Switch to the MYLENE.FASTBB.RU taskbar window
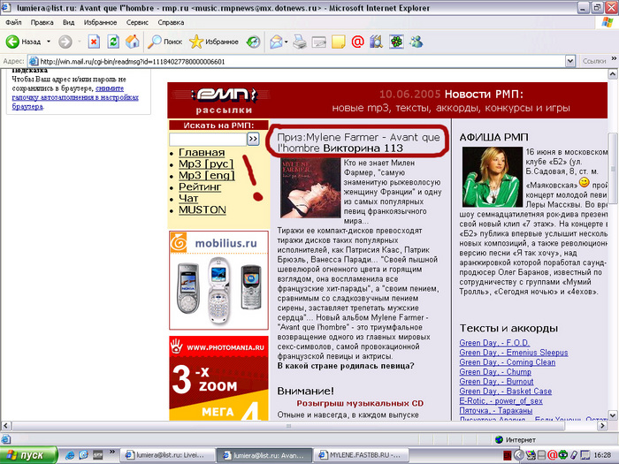Screen dimensions: 619x464 coord(361,455)
